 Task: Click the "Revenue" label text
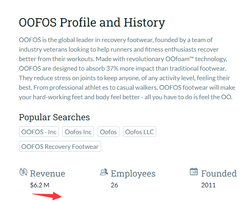[48, 173]
